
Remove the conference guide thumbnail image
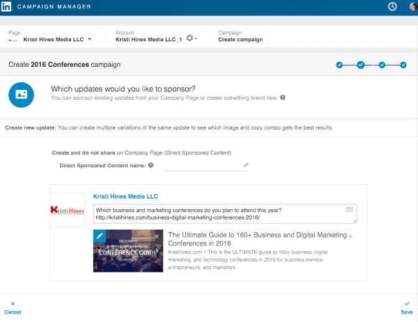click(157, 236)
